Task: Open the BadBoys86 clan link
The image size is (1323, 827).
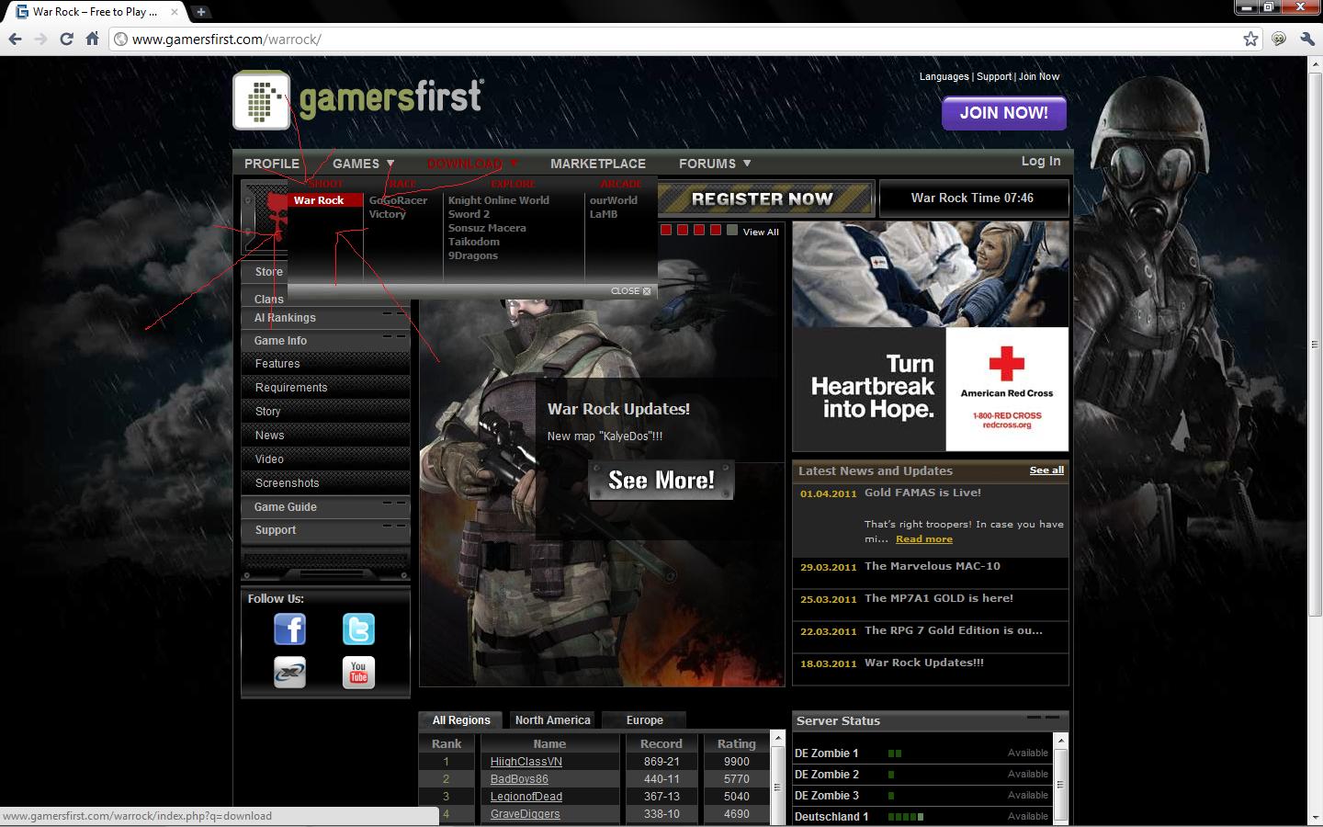Action: click(x=519, y=779)
